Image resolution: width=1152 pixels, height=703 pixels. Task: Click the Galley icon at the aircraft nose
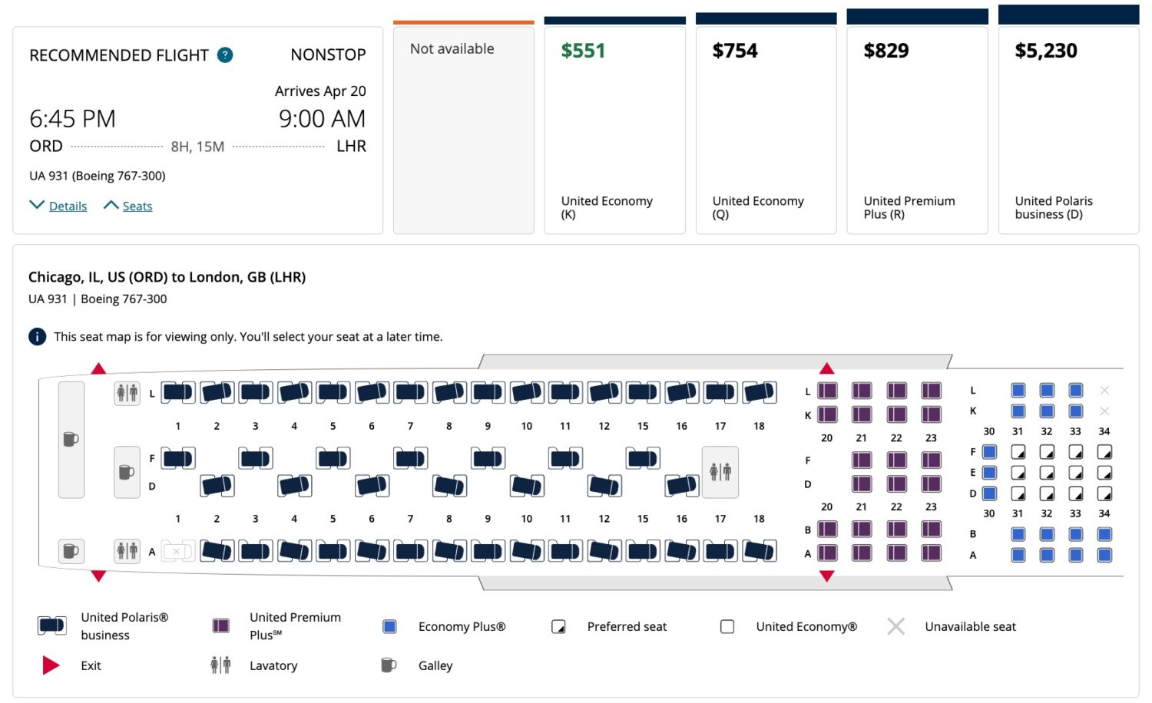[71, 439]
